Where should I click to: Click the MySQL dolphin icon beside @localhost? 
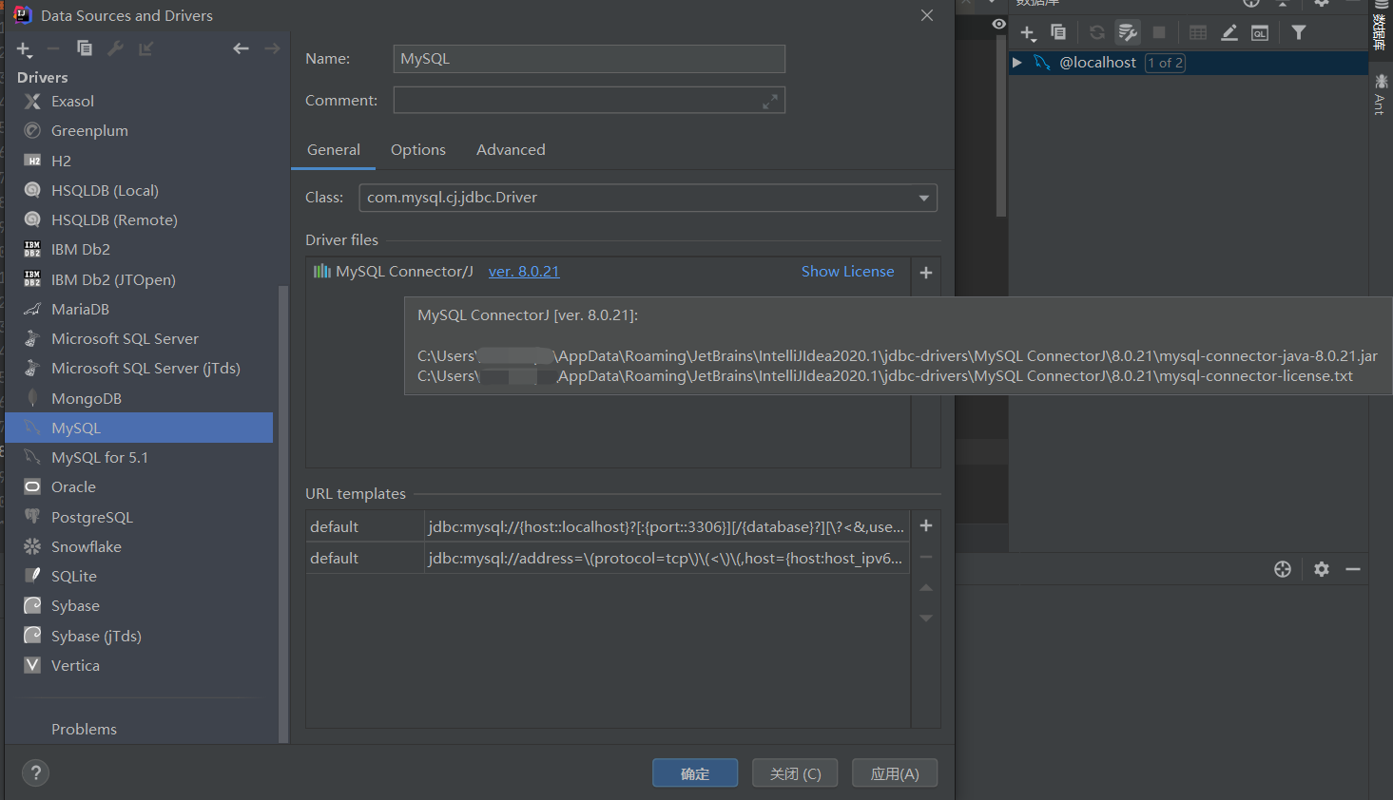click(x=1042, y=63)
